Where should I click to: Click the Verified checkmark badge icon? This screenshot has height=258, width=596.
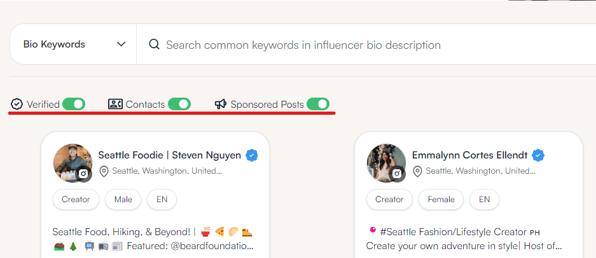17,104
